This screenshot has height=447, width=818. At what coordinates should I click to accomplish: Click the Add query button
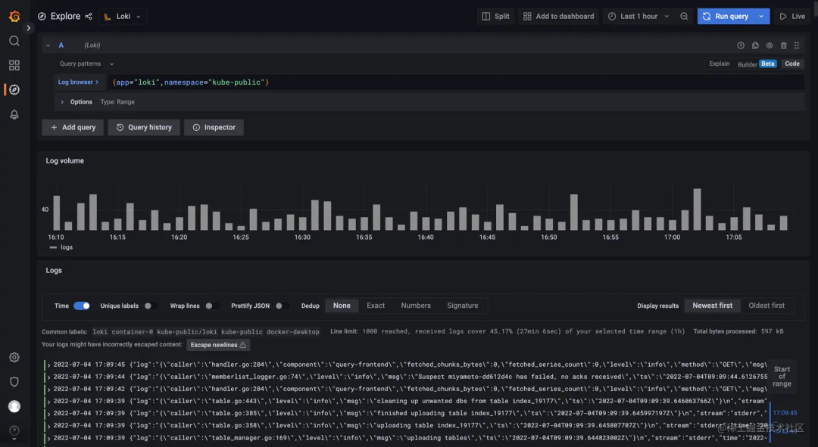pyautogui.click(x=73, y=127)
